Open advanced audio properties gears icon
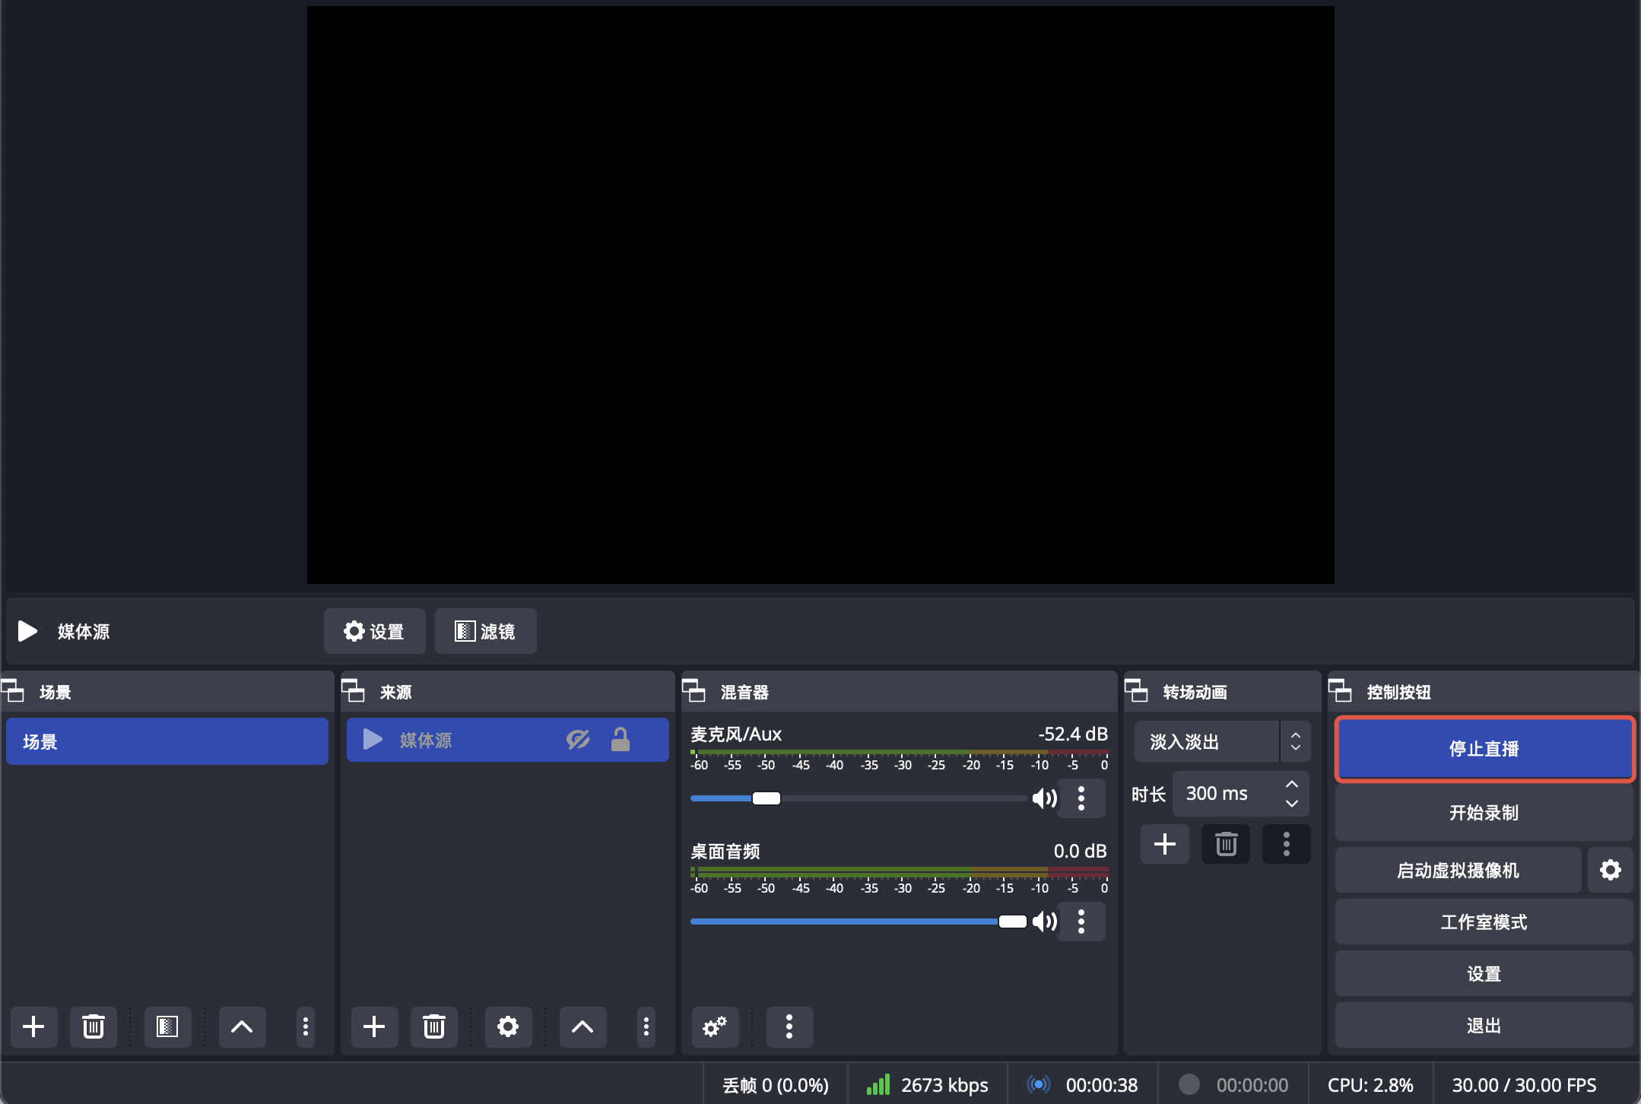Image resolution: width=1641 pixels, height=1104 pixels. pyautogui.click(x=715, y=1026)
